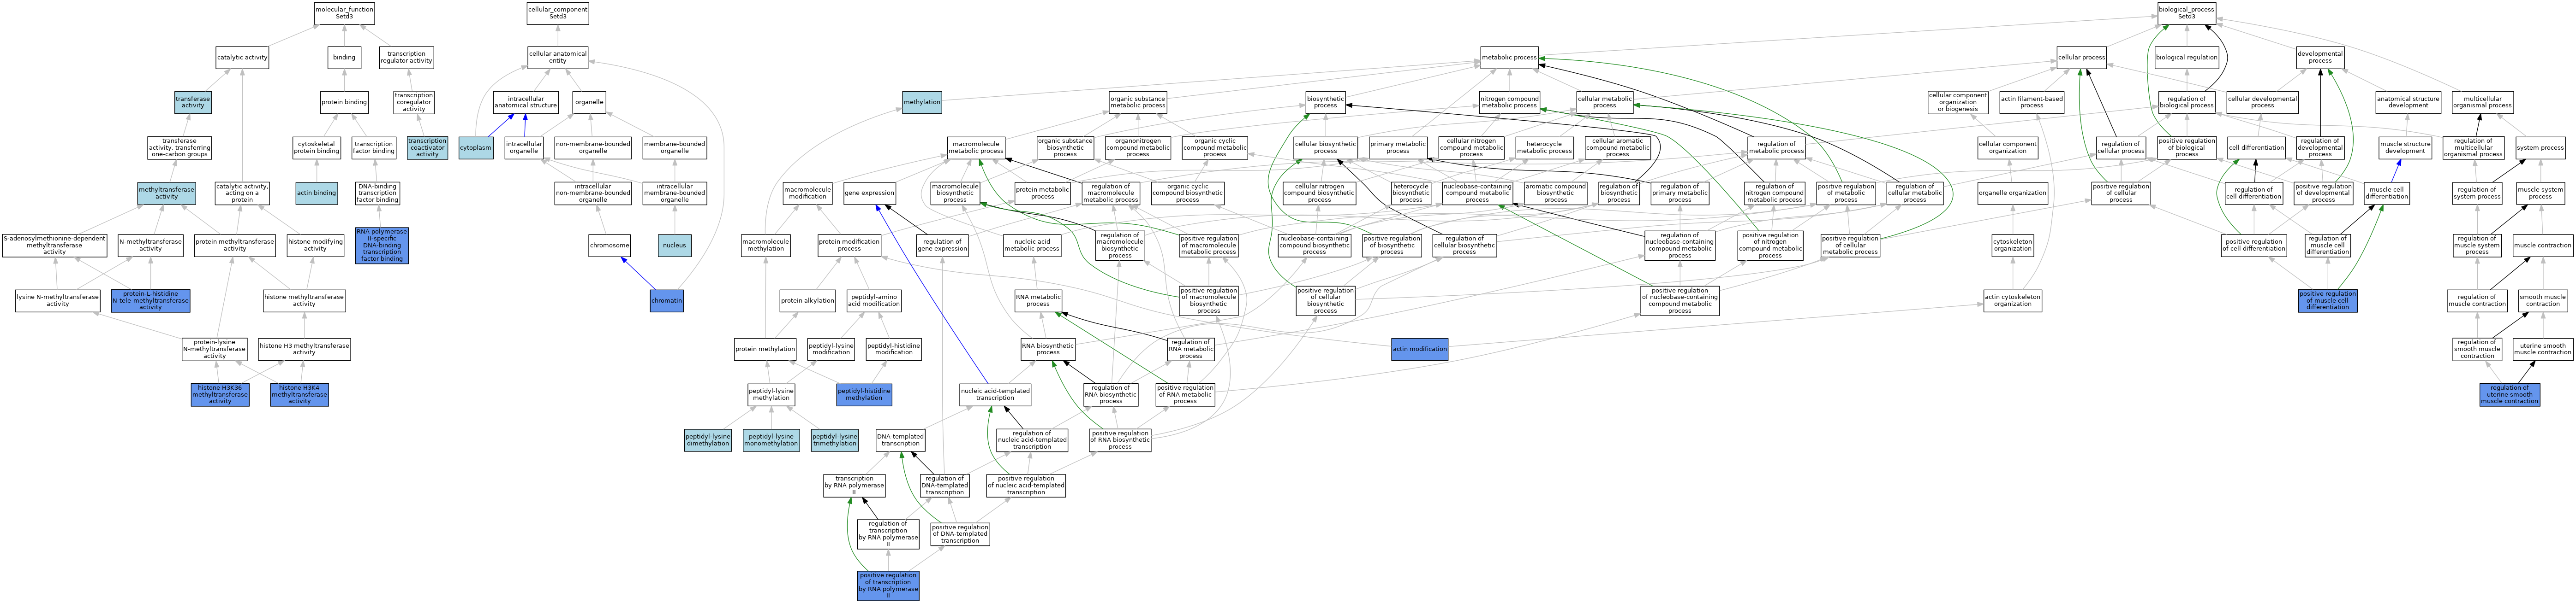The image size is (2576, 603).
Task: Select histone H3K4 methyltransferase activity node
Action: pos(300,394)
